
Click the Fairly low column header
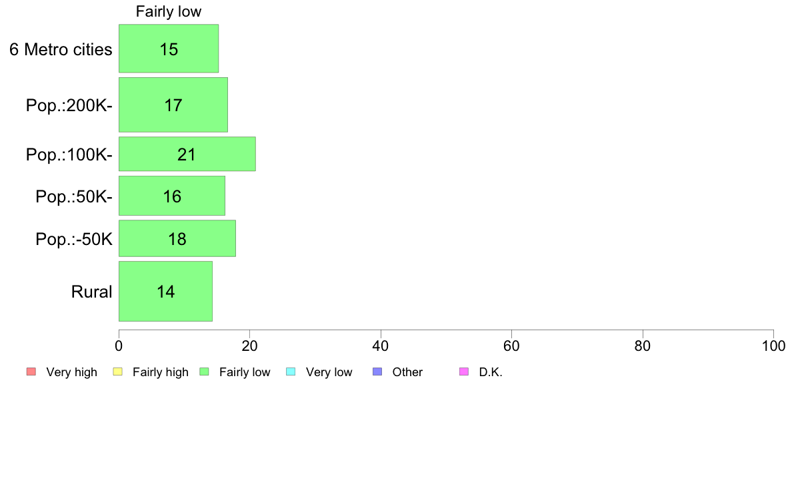pos(169,11)
